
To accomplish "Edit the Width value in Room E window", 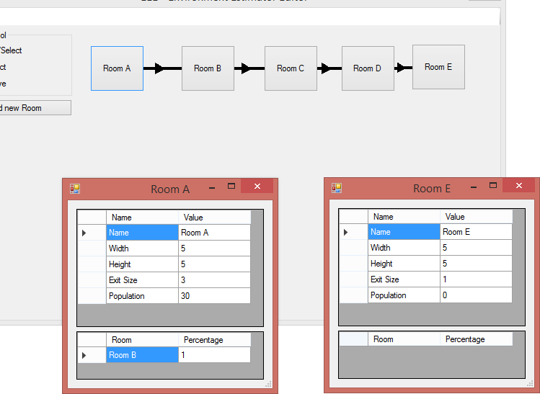I will point(475,248).
